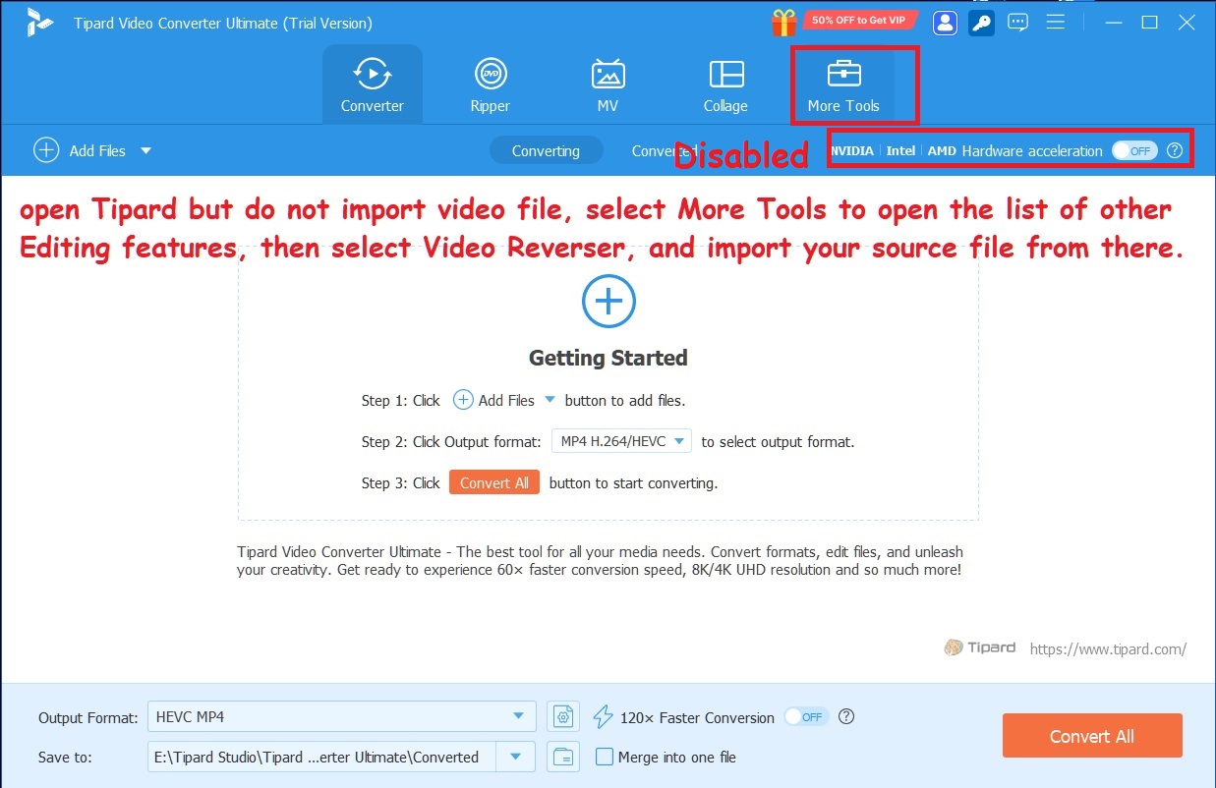Click the Getting Started heading
The width and height of the screenshot is (1216, 788).
pos(608,358)
